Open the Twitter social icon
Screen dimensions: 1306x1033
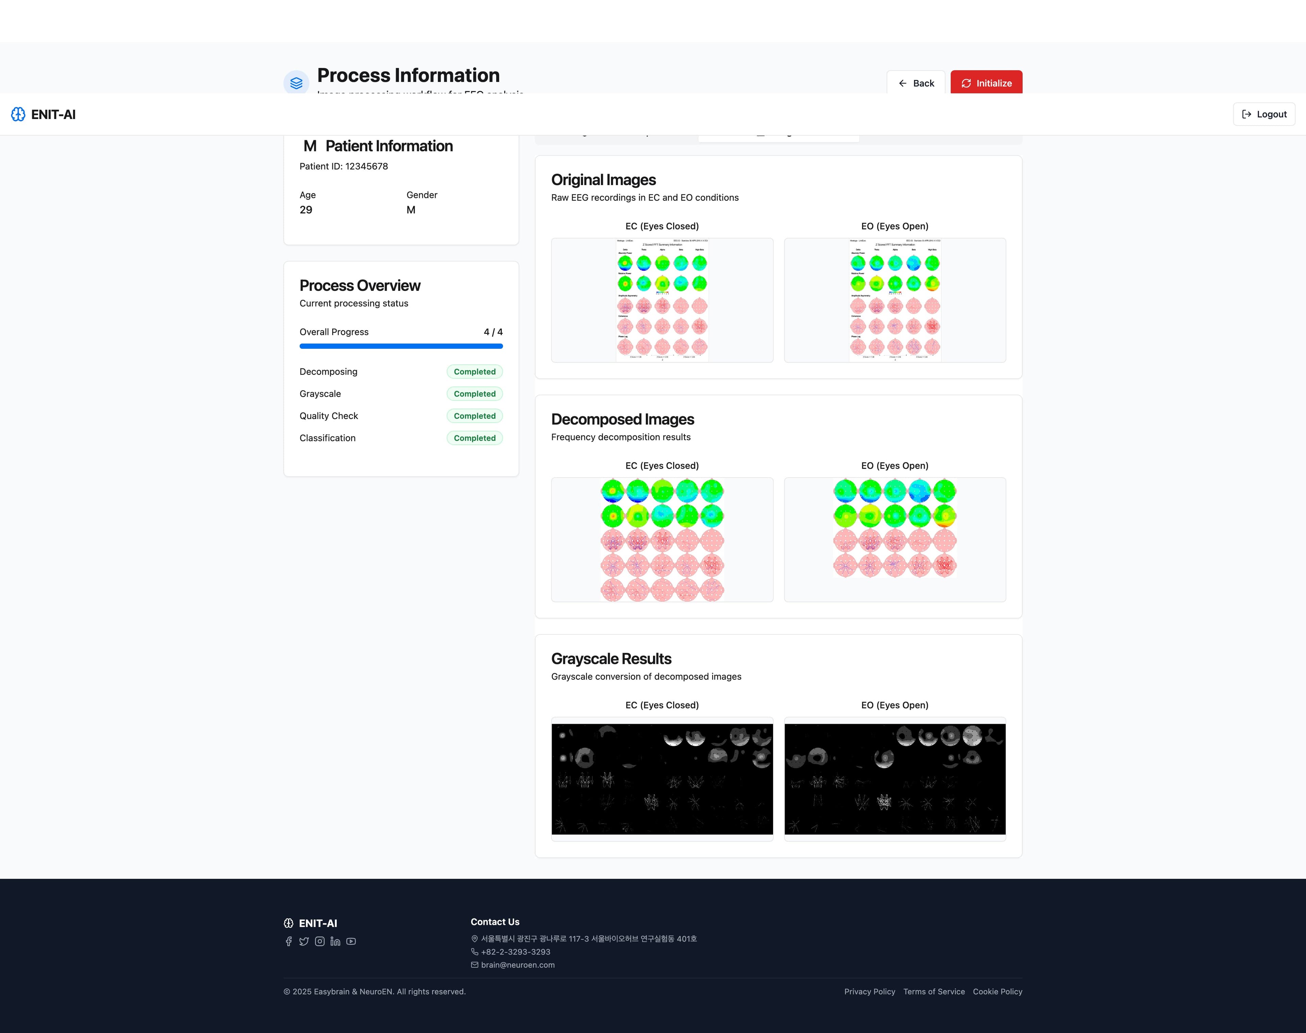pyautogui.click(x=304, y=941)
